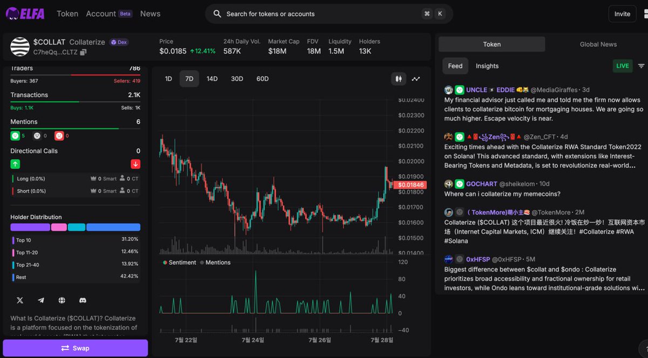
Task: Click sentiment badge on UNCLE EDDIE post
Action: (460, 90)
